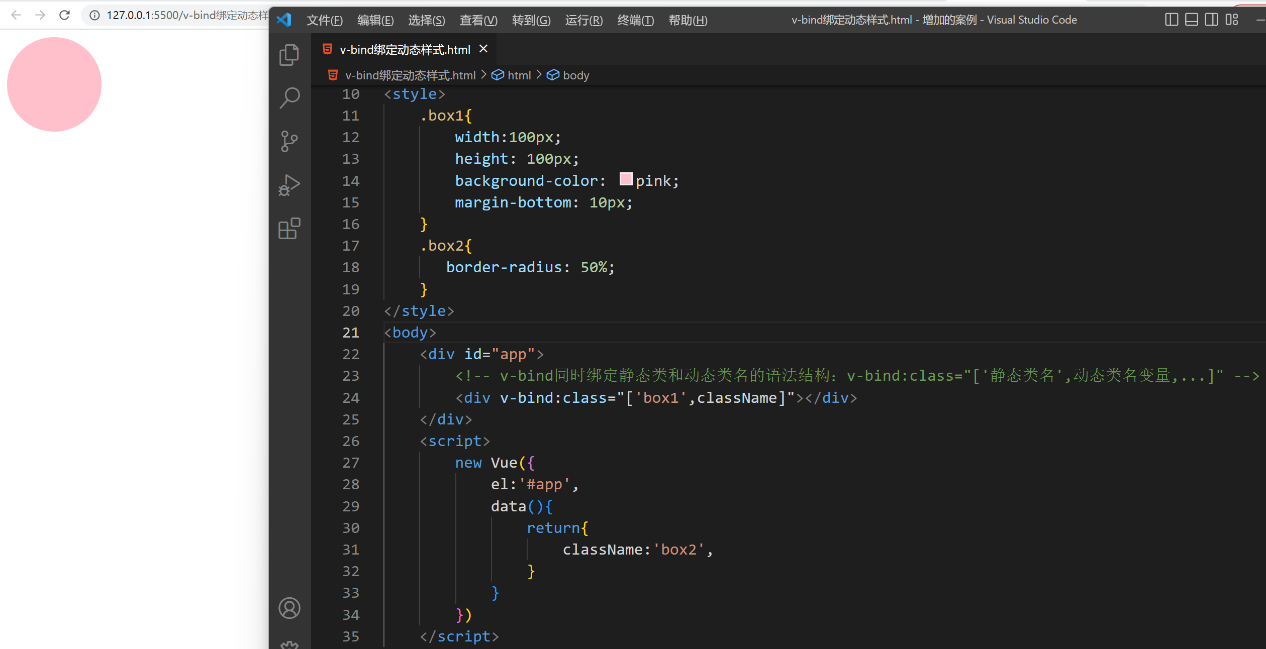1266x649 pixels.
Task: Open the Extensions view
Action: coord(289,229)
